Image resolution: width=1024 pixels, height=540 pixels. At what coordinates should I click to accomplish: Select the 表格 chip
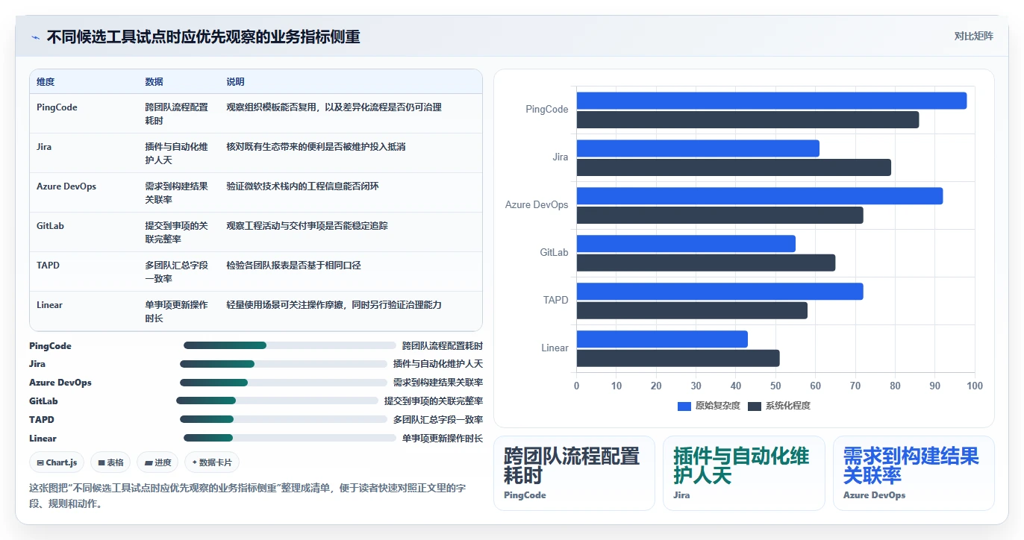tap(110, 462)
